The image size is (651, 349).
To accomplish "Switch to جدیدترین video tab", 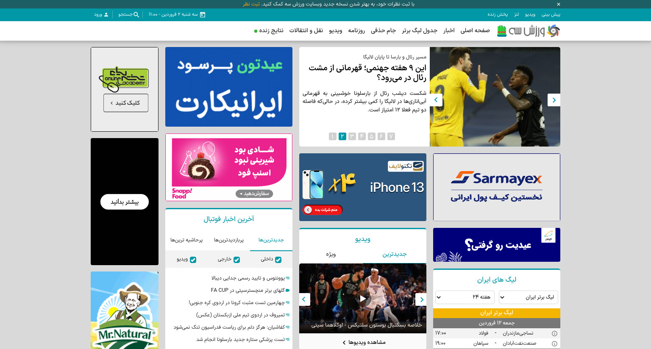I will 395,254.
